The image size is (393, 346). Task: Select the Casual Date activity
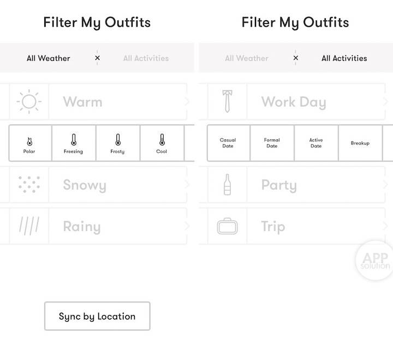[x=228, y=143]
